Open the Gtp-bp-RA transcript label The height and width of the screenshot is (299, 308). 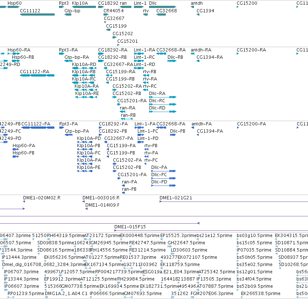77,57
